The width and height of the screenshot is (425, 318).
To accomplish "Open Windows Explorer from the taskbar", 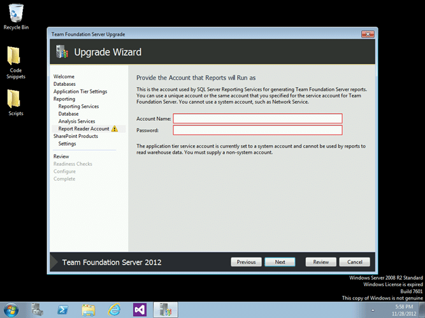I will 89,310.
